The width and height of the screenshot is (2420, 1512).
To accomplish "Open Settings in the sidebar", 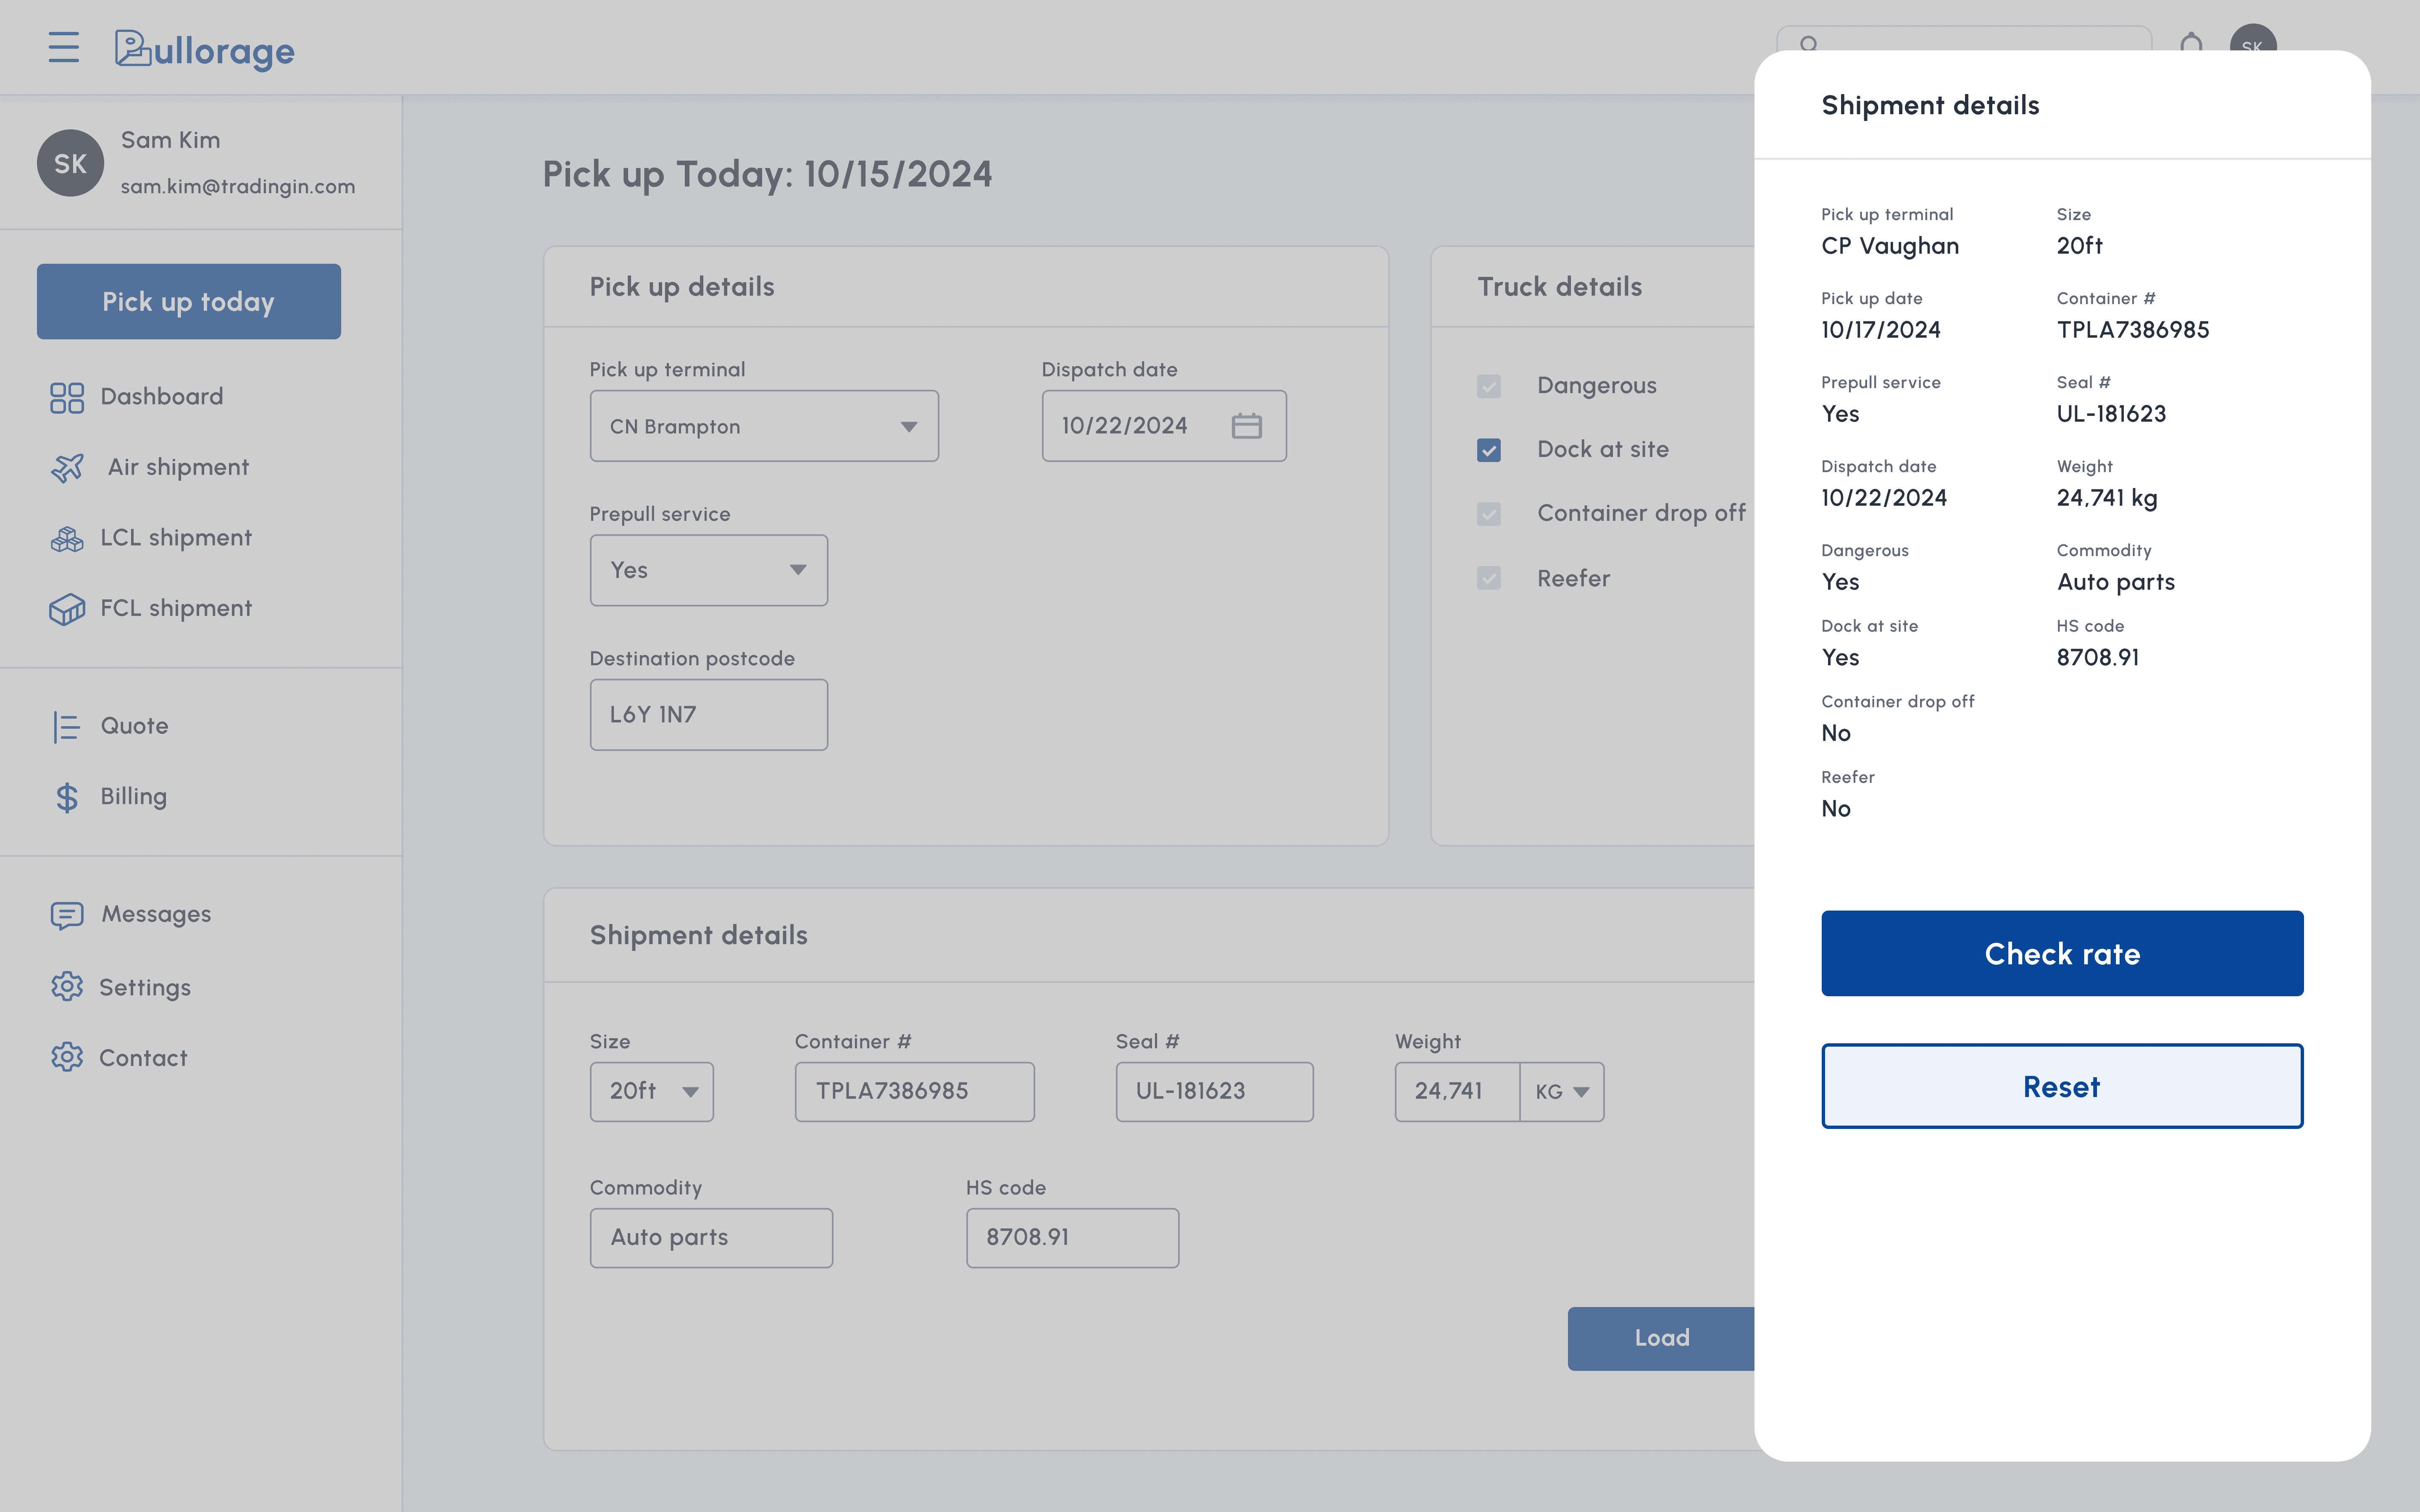I will coord(144,987).
